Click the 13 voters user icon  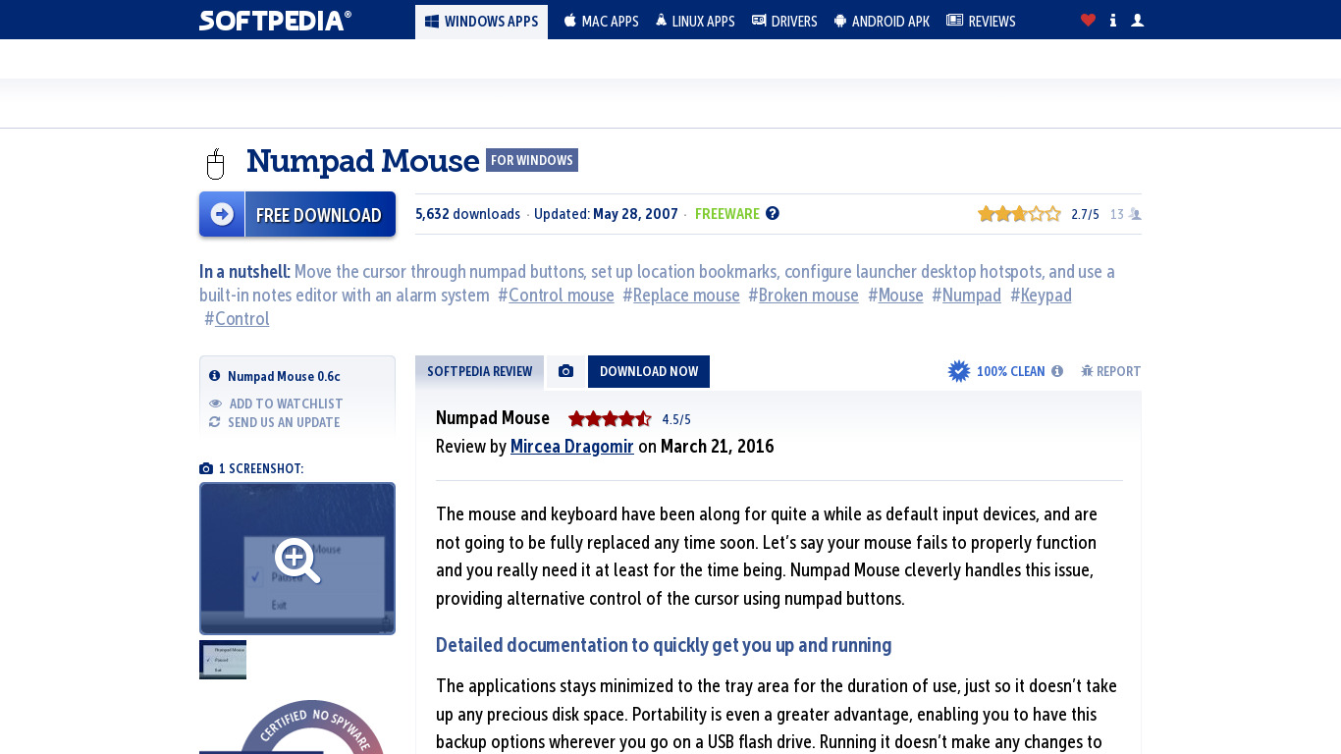click(1135, 214)
